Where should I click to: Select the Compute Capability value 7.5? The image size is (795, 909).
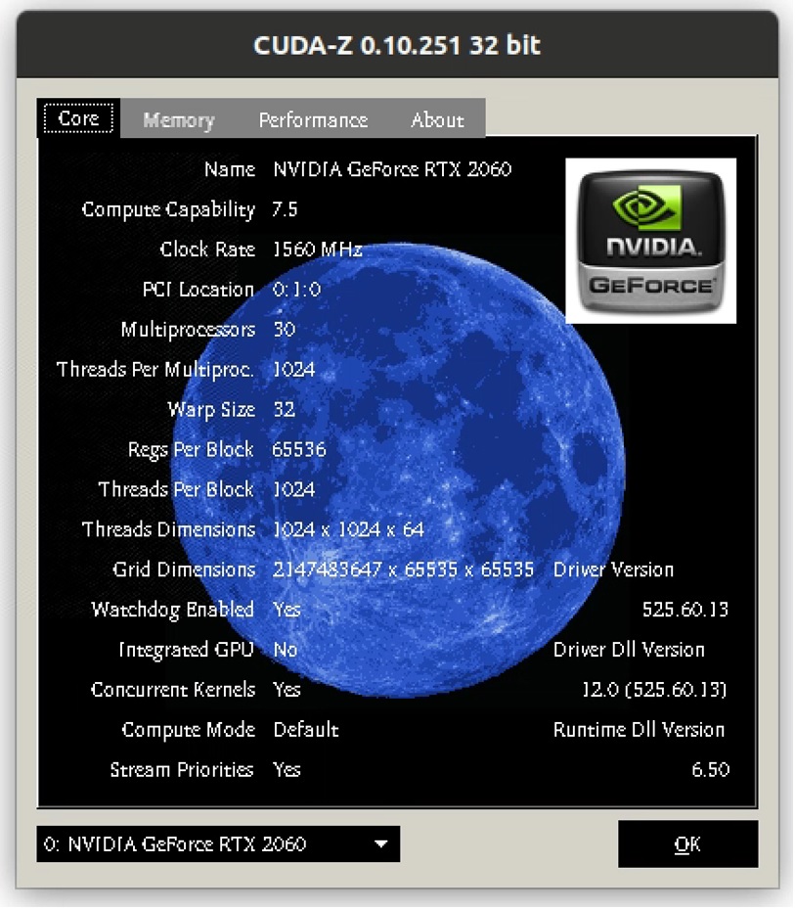point(286,209)
